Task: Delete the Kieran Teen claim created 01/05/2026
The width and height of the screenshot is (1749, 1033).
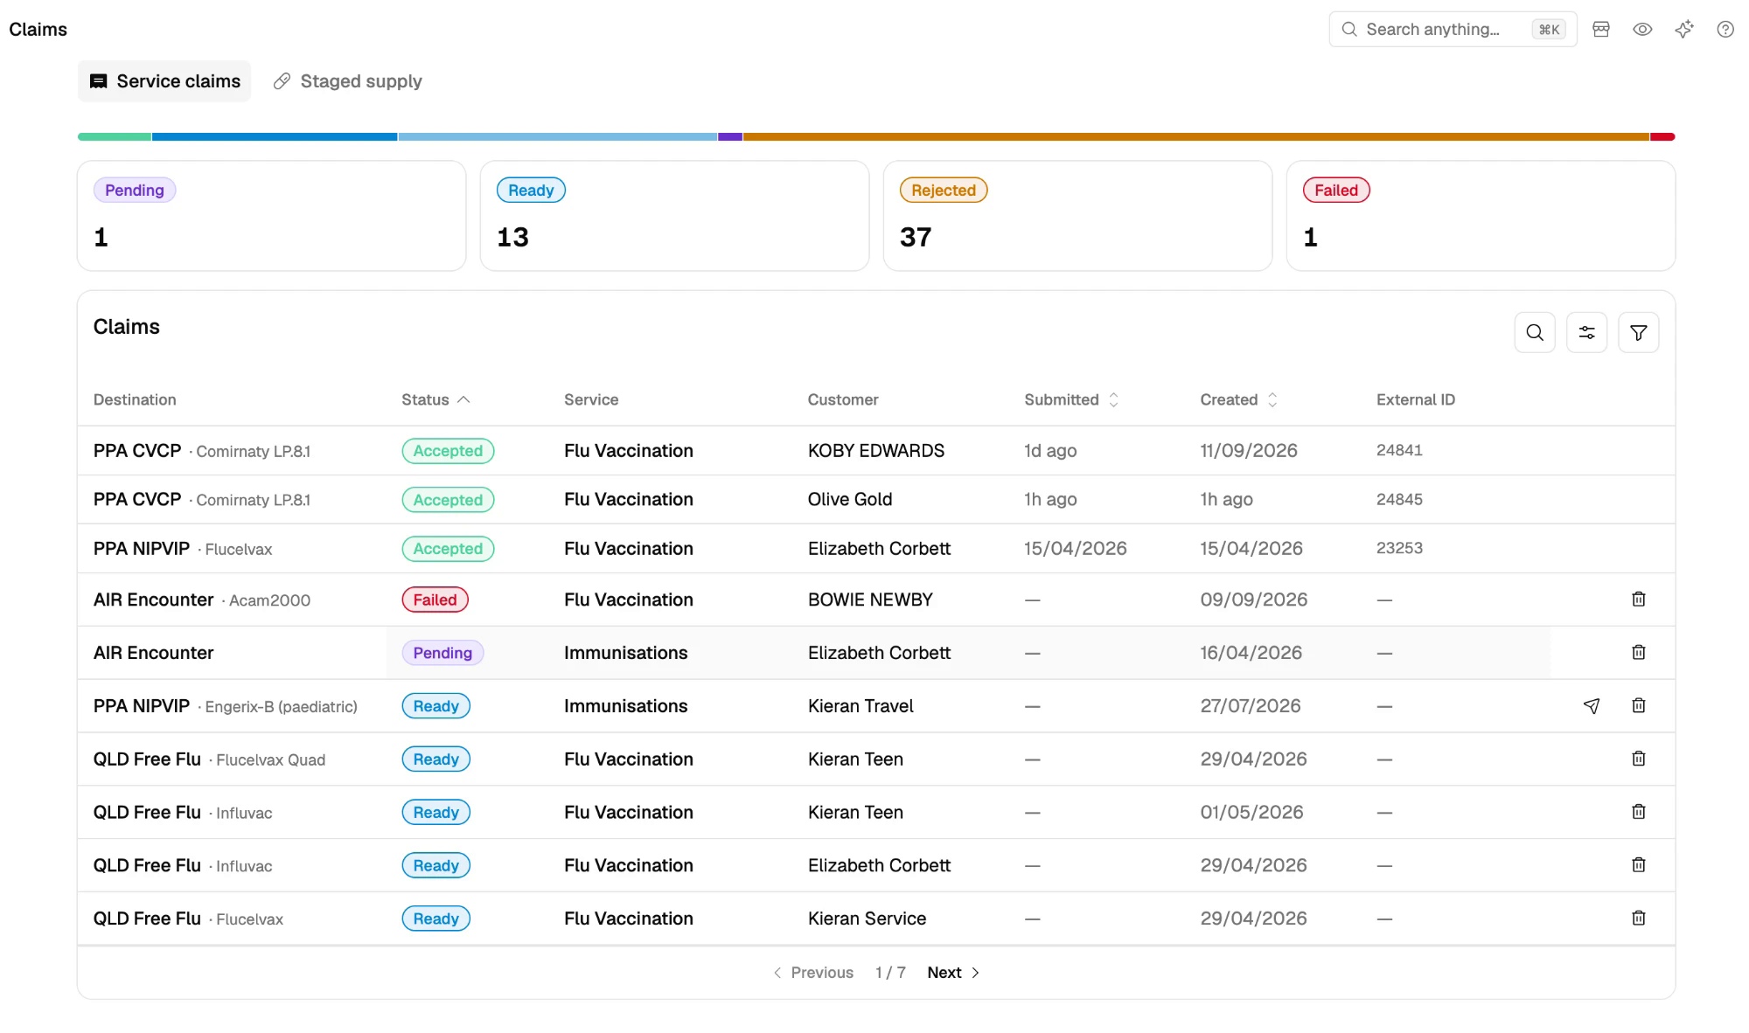Action: click(1638, 812)
